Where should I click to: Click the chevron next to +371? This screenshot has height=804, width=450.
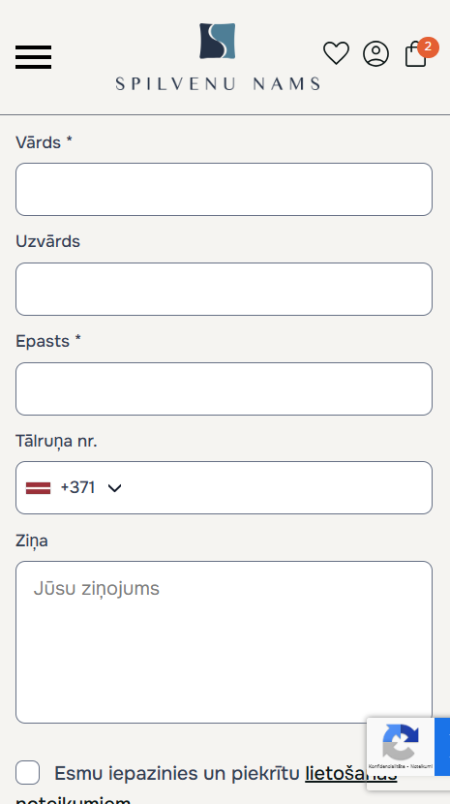pos(114,488)
